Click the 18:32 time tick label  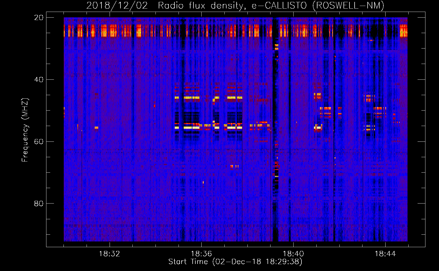(109, 254)
